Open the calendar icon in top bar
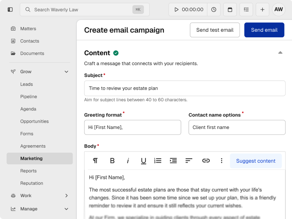Viewport: 292px width, 219px height. pyautogui.click(x=230, y=10)
